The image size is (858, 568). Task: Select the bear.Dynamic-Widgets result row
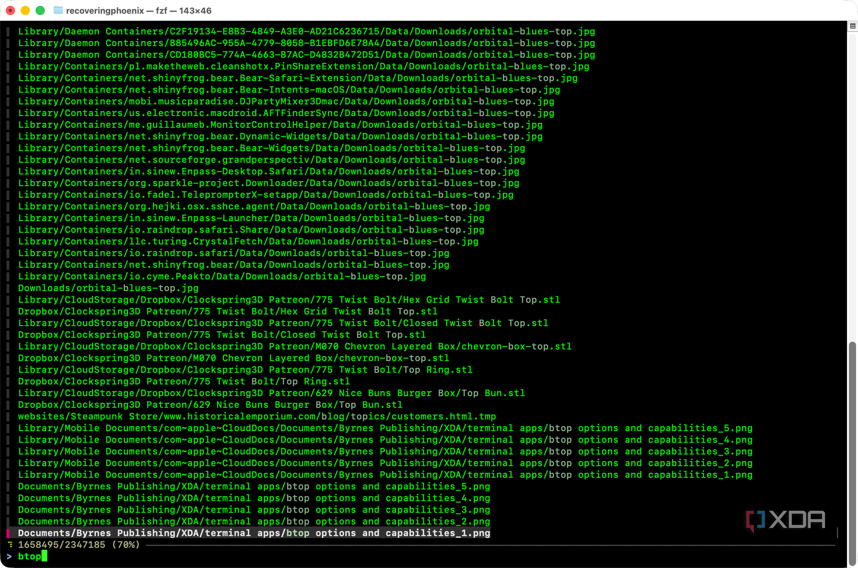coord(280,136)
